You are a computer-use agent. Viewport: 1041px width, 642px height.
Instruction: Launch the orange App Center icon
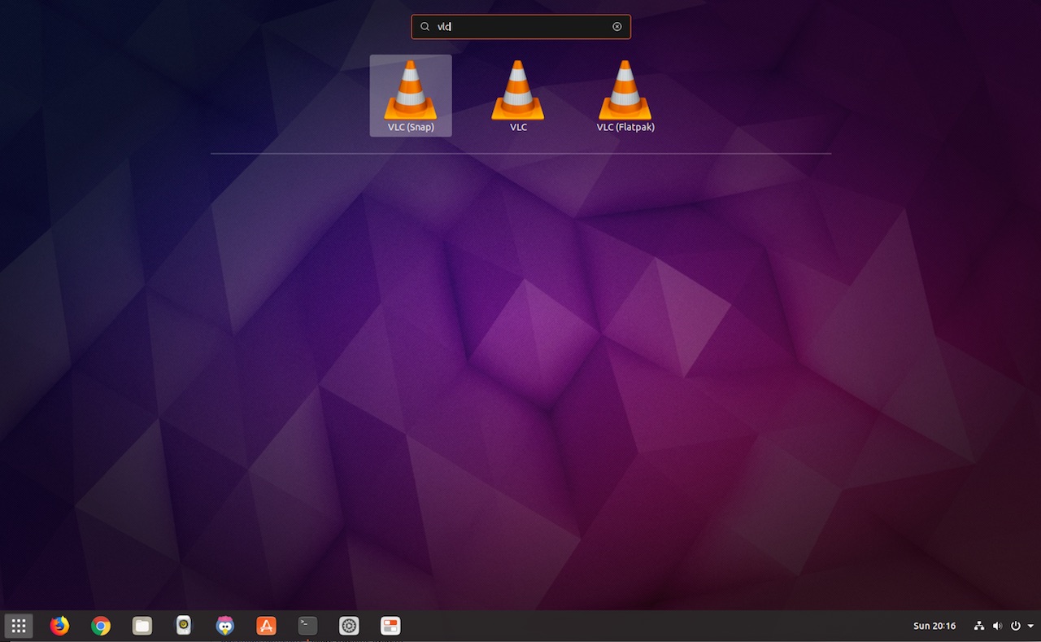[x=266, y=626]
